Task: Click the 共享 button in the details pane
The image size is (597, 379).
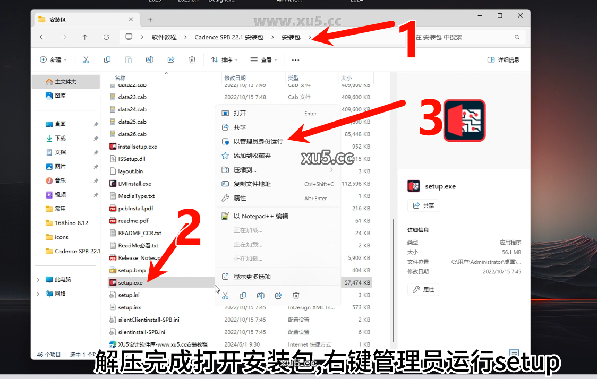Action: tap(423, 205)
